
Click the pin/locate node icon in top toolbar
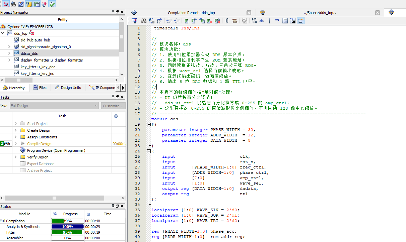(x=6, y=4)
